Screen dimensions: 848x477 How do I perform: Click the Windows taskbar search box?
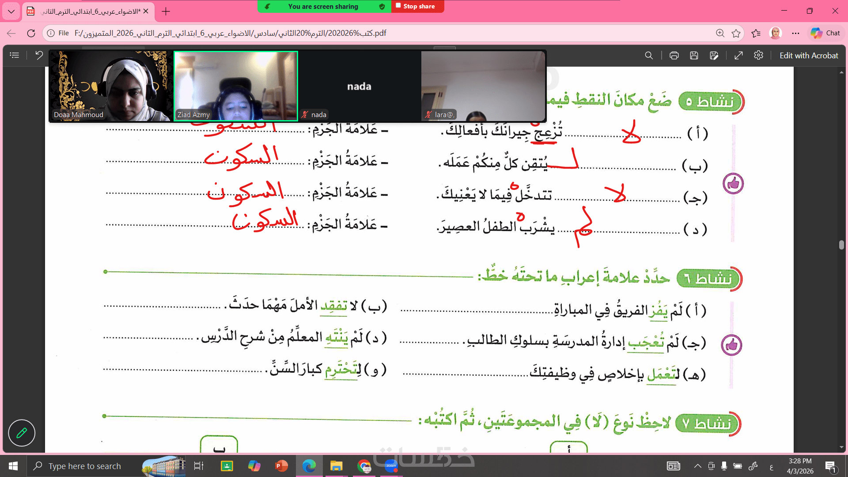coord(84,466)
